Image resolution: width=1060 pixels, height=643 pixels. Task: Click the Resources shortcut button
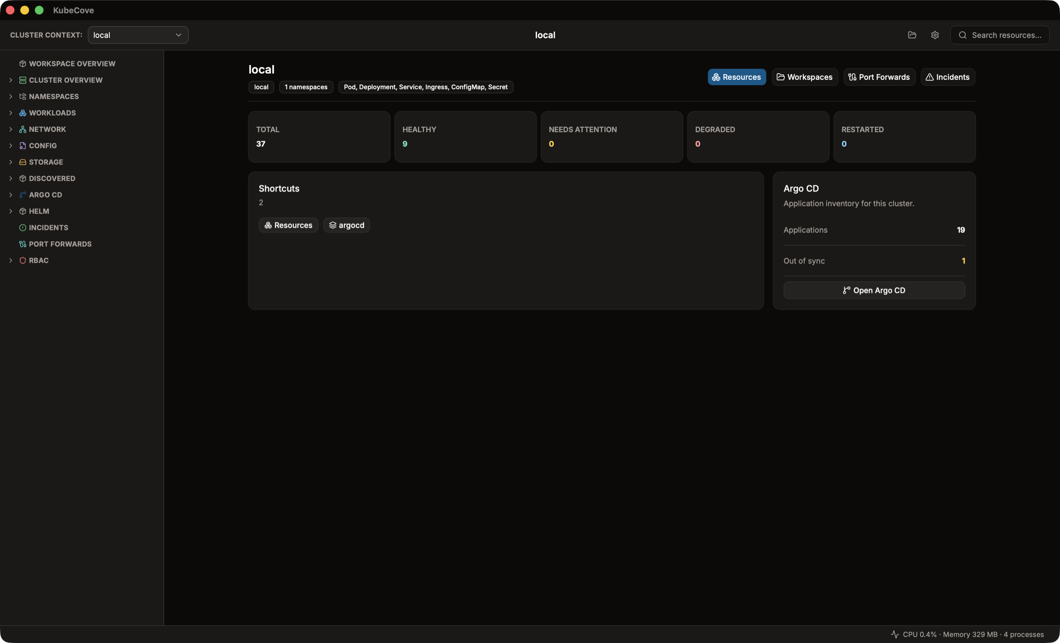point(288,225)
